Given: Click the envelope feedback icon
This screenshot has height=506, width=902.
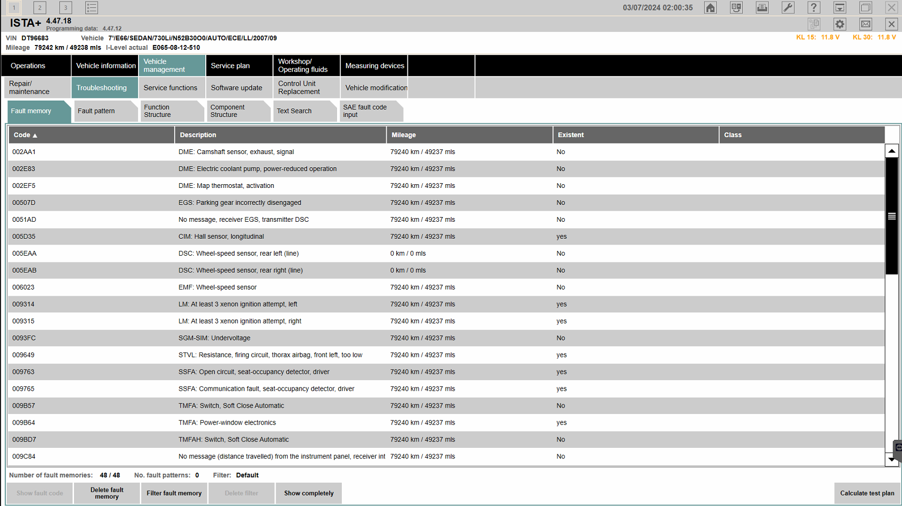Looking at the screenshot, I should coord(865,24).
